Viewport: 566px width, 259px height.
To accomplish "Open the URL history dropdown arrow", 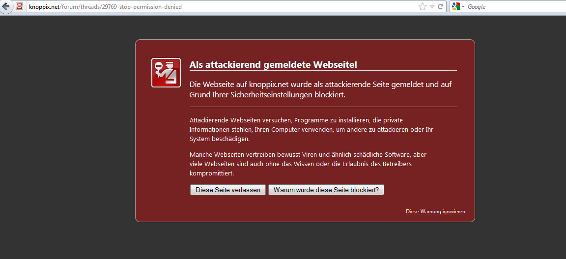I will [432, 6].
